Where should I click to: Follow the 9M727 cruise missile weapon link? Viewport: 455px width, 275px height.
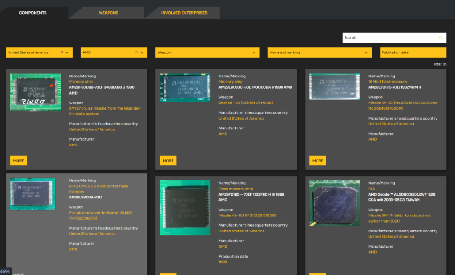point(105,111)
